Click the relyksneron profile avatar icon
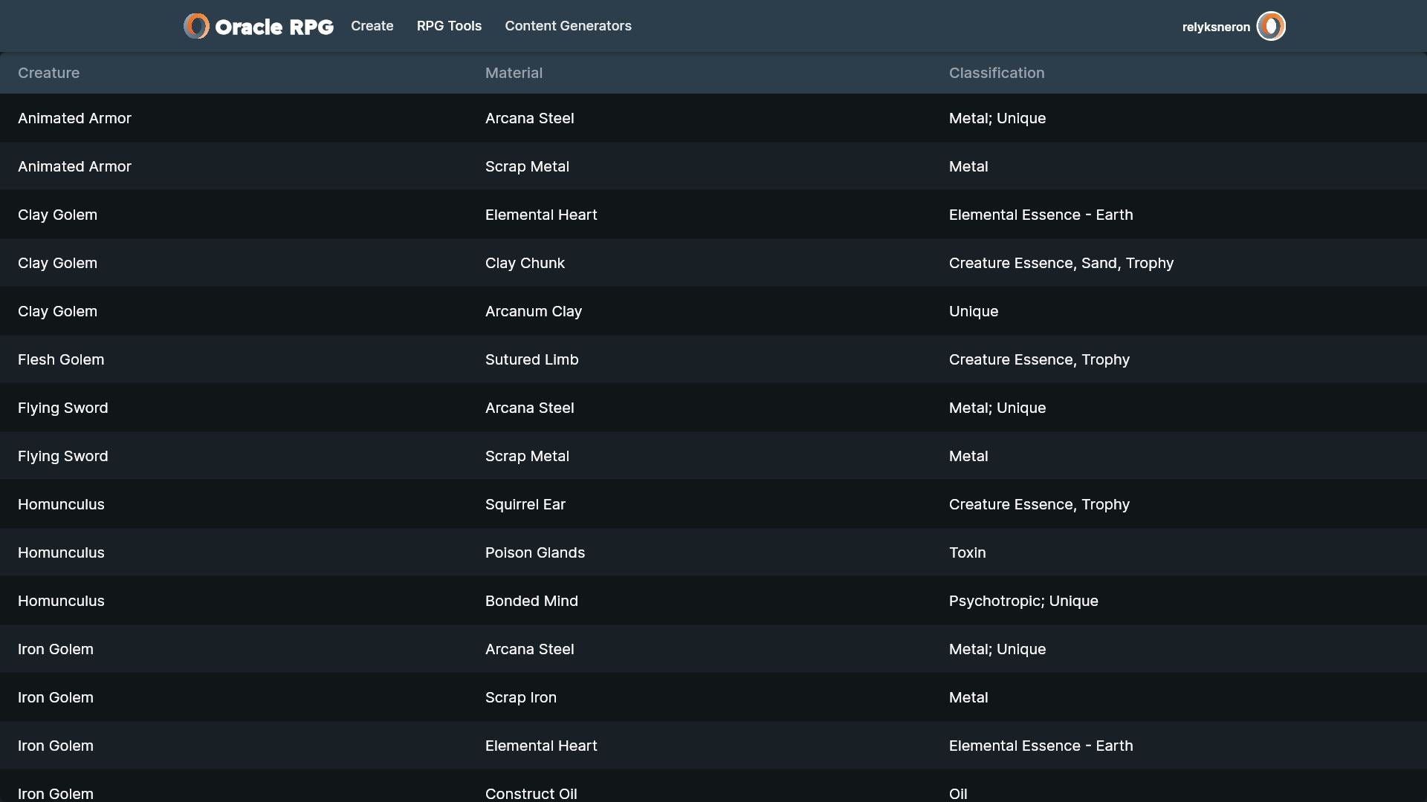 1271,26
